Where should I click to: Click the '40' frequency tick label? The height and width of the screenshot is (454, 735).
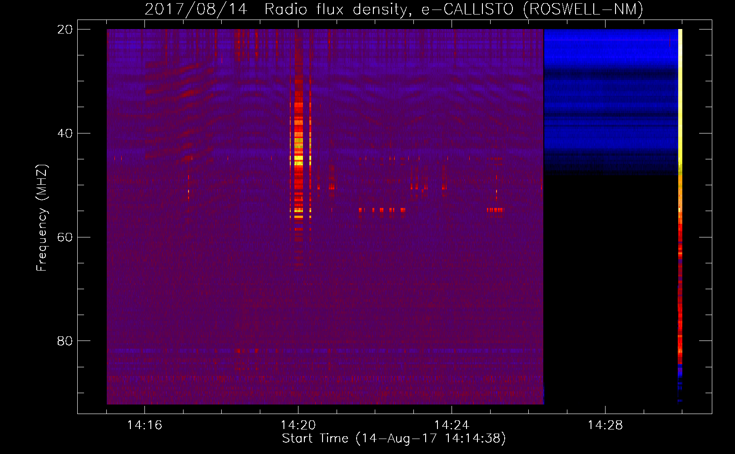click(x=65, y=133)
